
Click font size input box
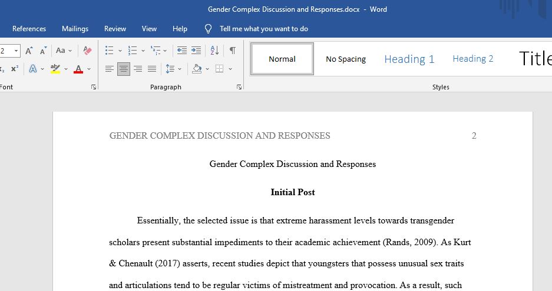pyautogui.click(x=6, y=51)
